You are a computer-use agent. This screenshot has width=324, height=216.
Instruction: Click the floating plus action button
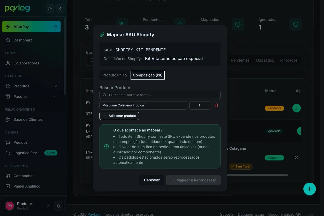(x=310, y=189)
